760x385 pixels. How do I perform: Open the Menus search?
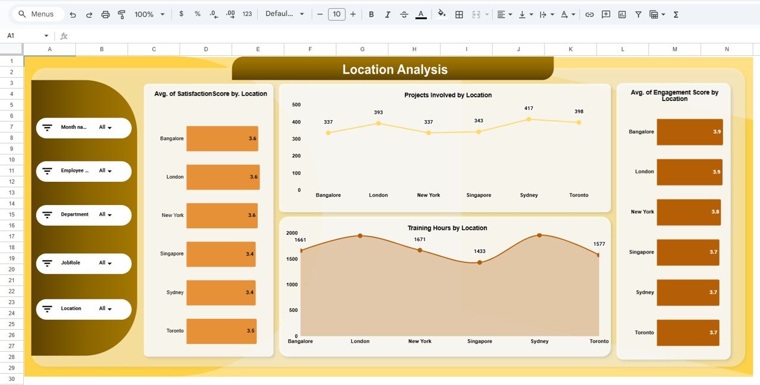click(37, 14)
